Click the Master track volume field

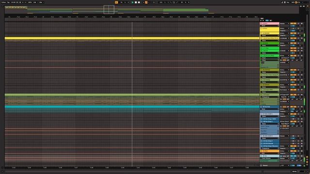click(x=294, y=165)
